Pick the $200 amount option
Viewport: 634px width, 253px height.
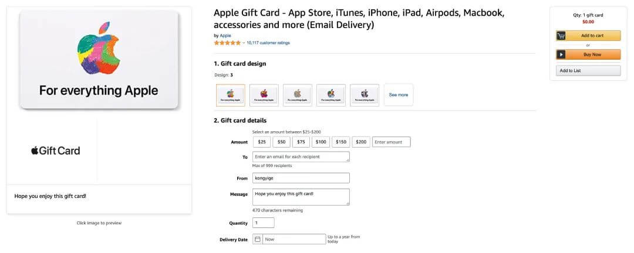point(361,142)
